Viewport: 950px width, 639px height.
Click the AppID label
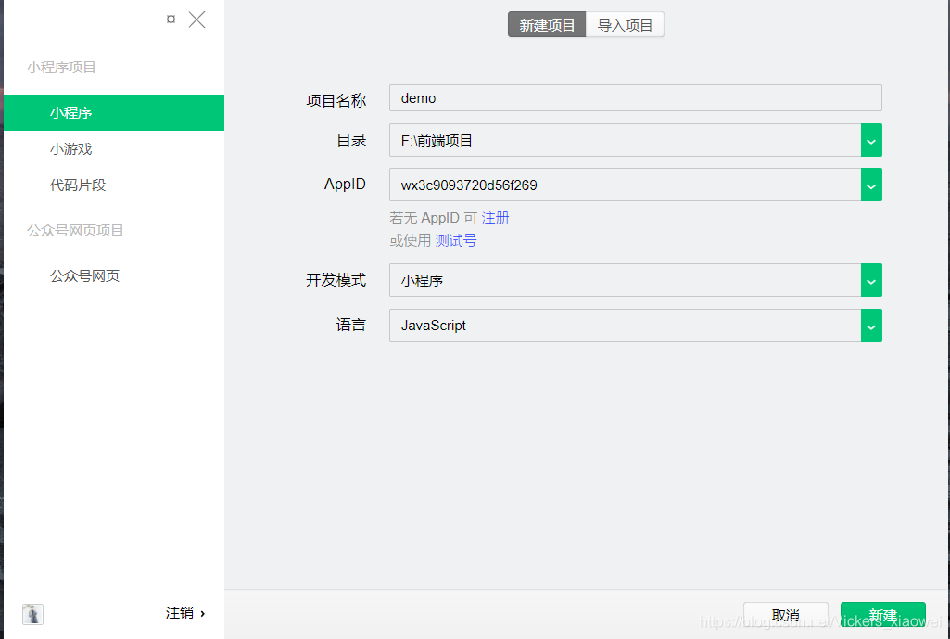345,184
